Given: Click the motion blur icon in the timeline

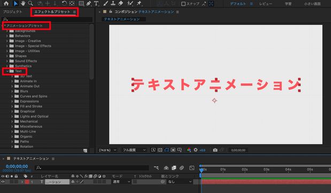Looking at the screenshot, I should click(182, 168).
